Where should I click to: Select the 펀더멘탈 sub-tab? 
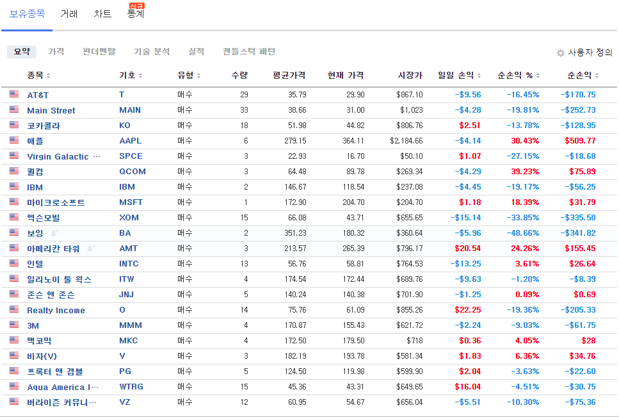(x=99, y=51)
